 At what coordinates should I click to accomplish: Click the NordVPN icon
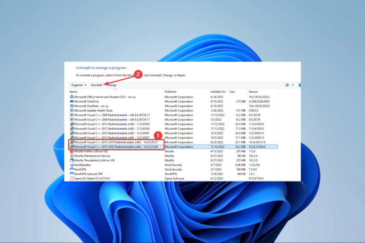[73, 169]
